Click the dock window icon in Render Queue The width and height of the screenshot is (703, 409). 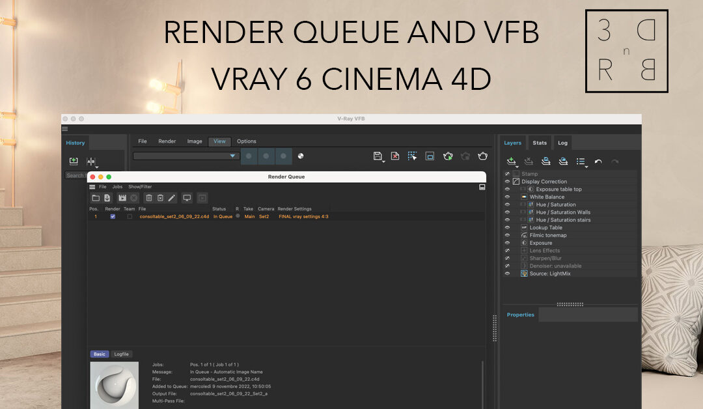point(482,187)
